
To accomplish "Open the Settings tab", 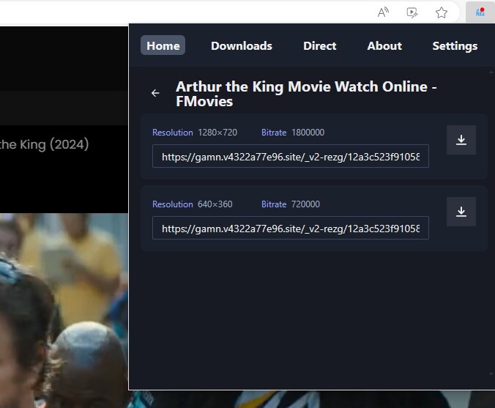I will coord(455,46).
